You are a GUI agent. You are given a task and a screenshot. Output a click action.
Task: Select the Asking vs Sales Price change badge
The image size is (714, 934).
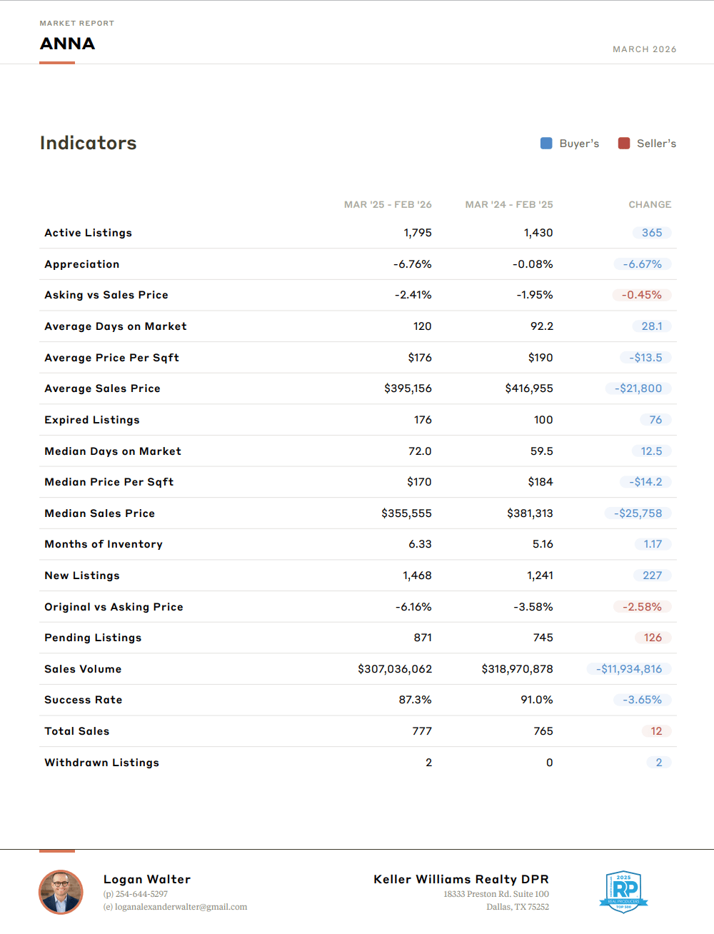[x=641, y=295]
